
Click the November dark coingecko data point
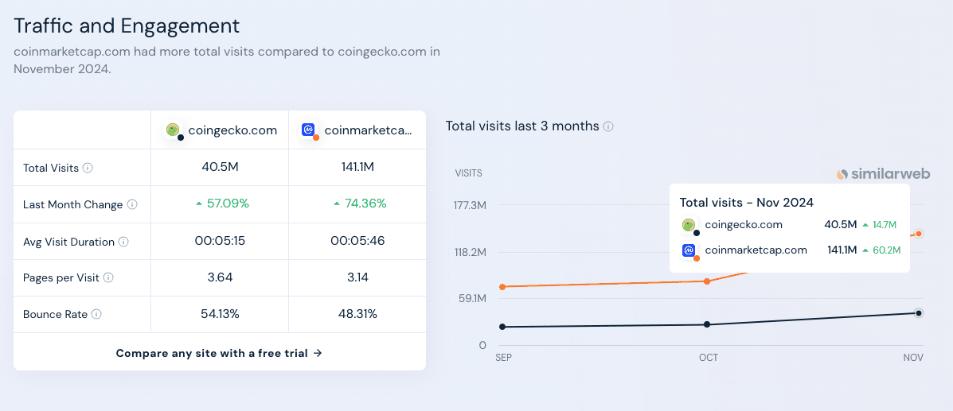[919, 313]
